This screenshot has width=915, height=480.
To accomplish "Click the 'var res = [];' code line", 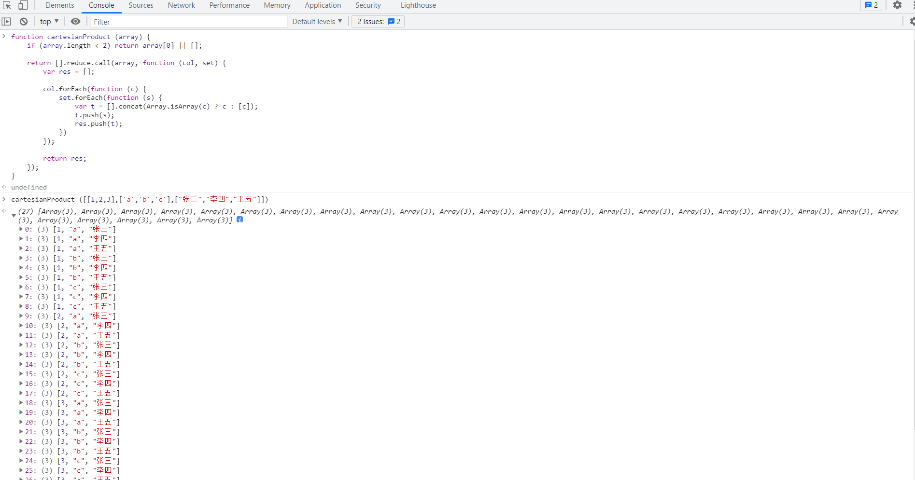I will [x=69, y=71].
